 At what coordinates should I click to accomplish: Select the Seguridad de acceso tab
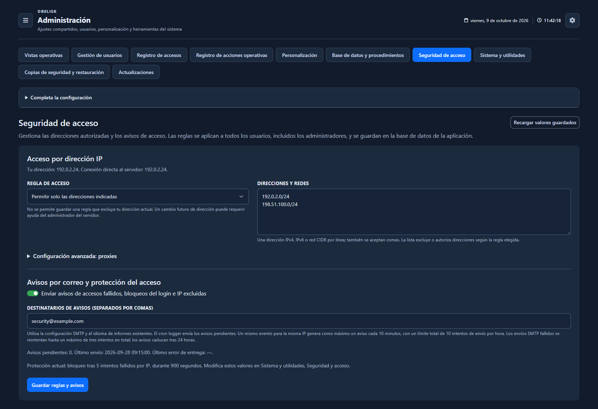coord(442,55)
